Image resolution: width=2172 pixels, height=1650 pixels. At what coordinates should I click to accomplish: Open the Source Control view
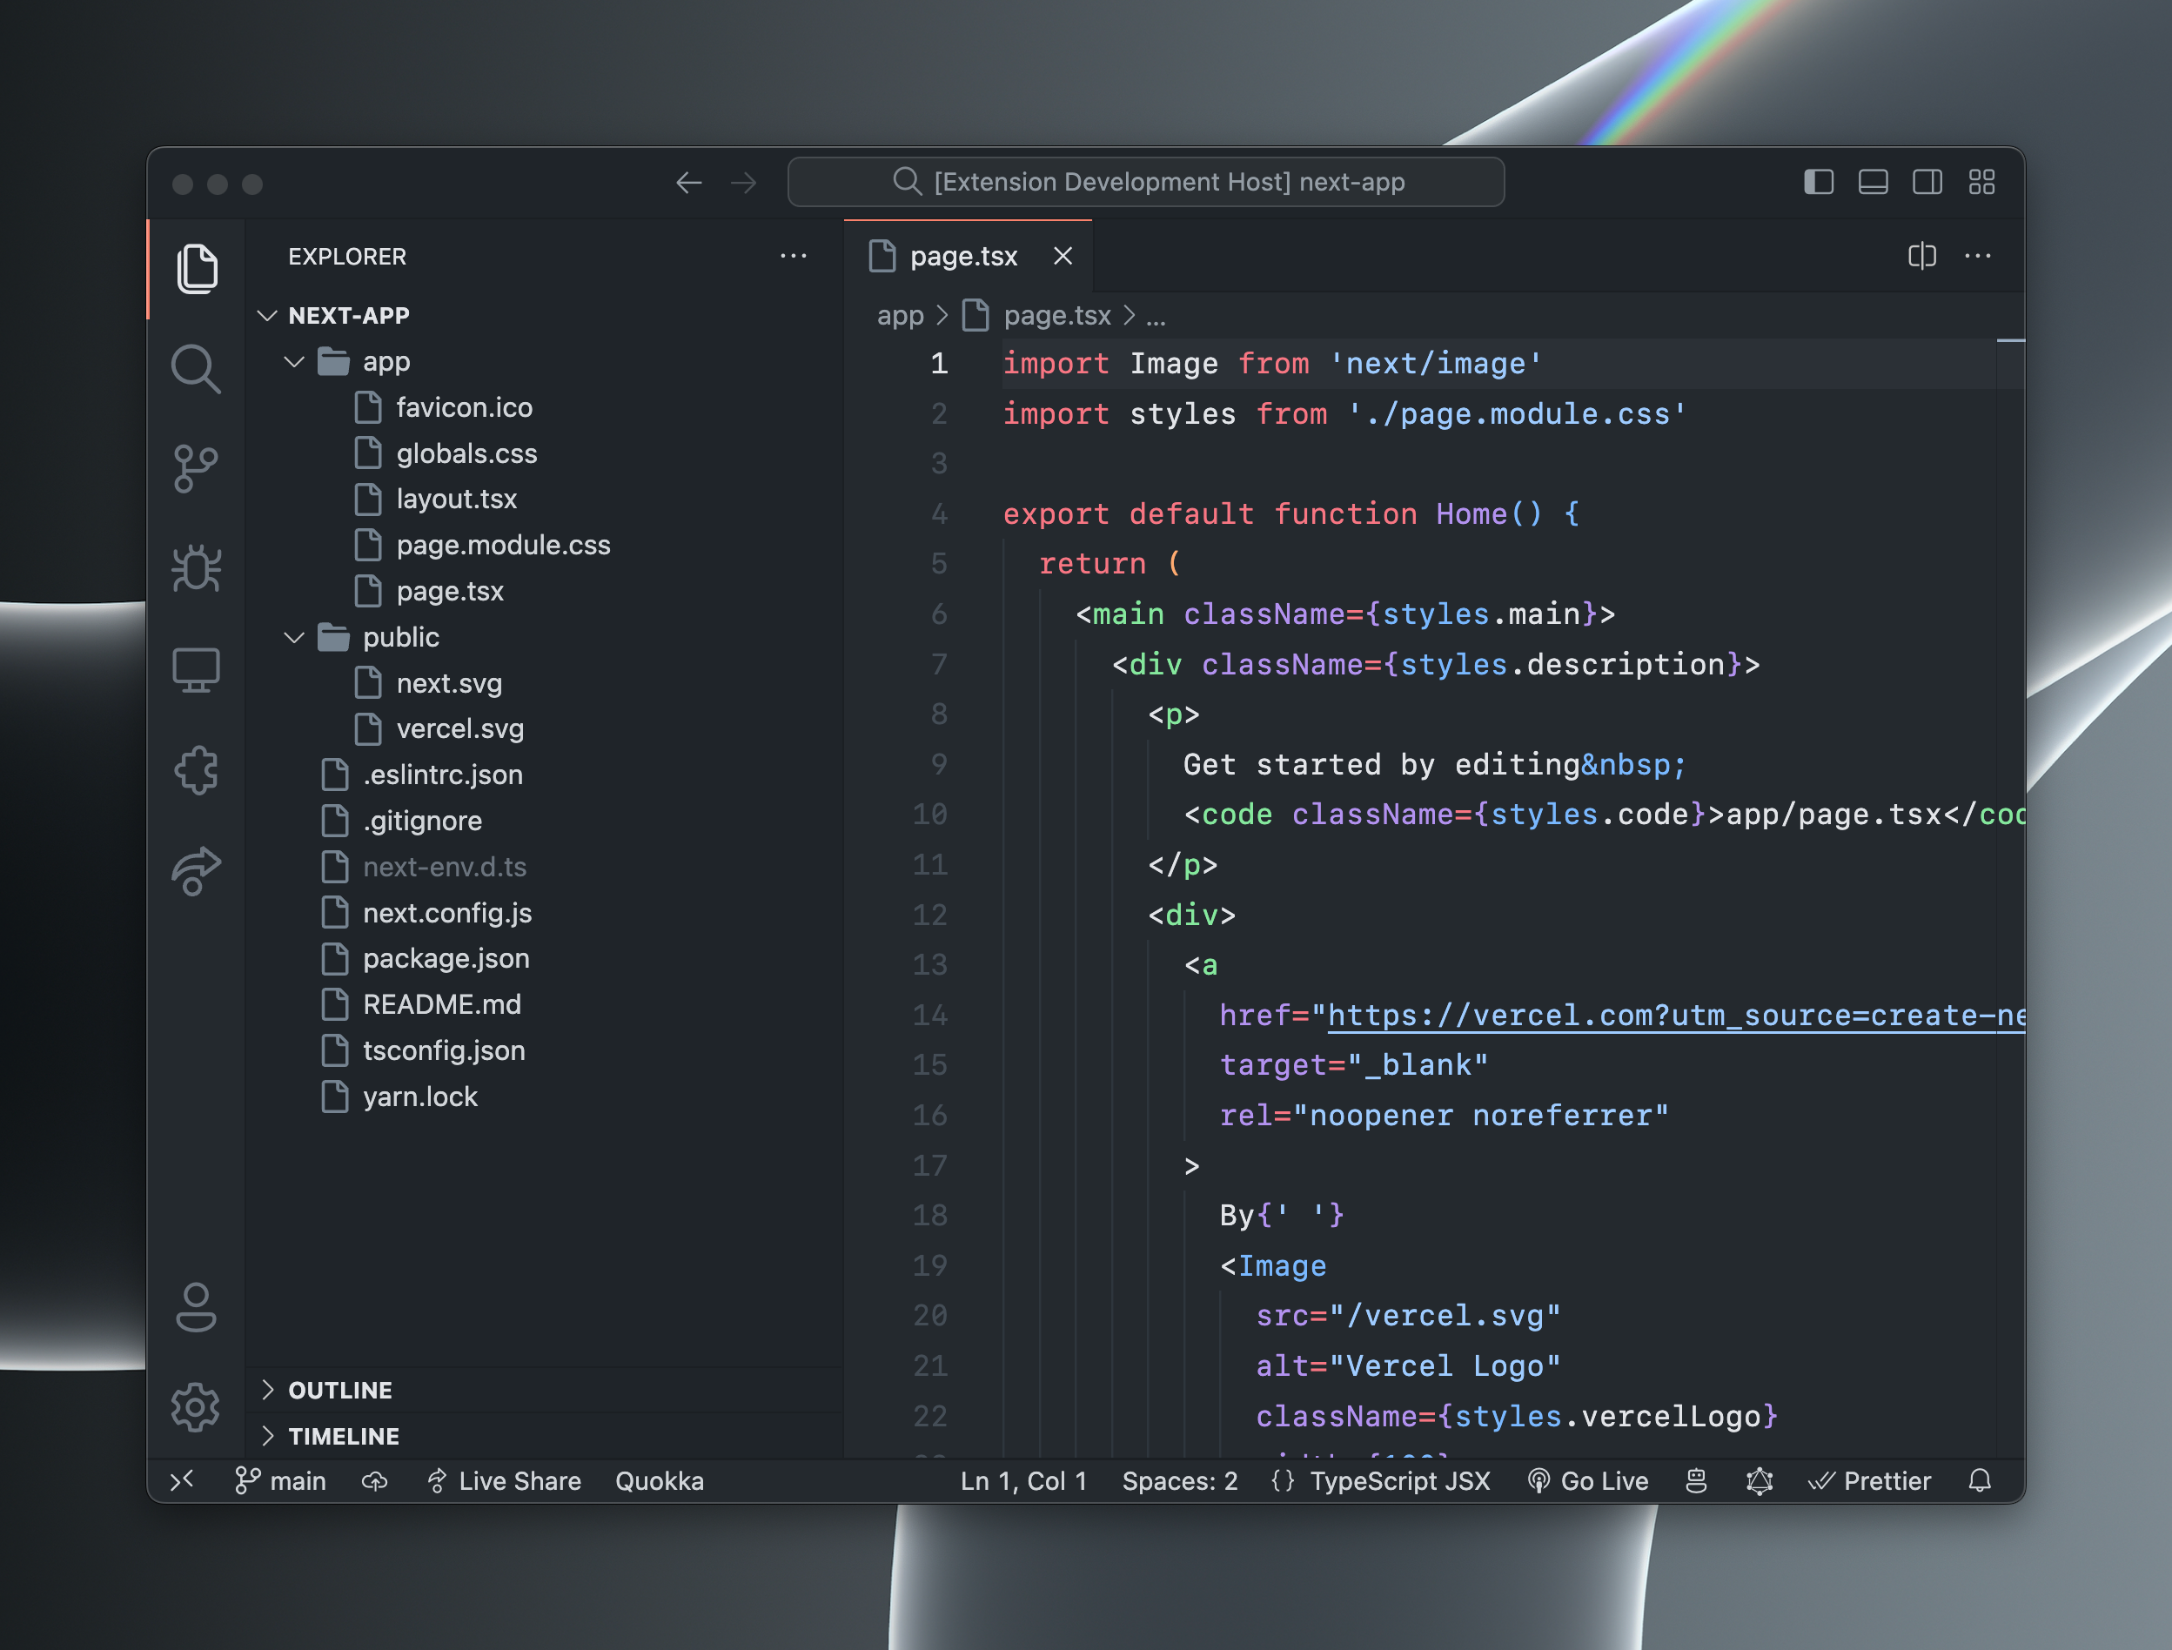click(196, 469)
